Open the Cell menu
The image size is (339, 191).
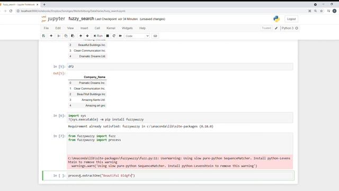pos(97,28)
